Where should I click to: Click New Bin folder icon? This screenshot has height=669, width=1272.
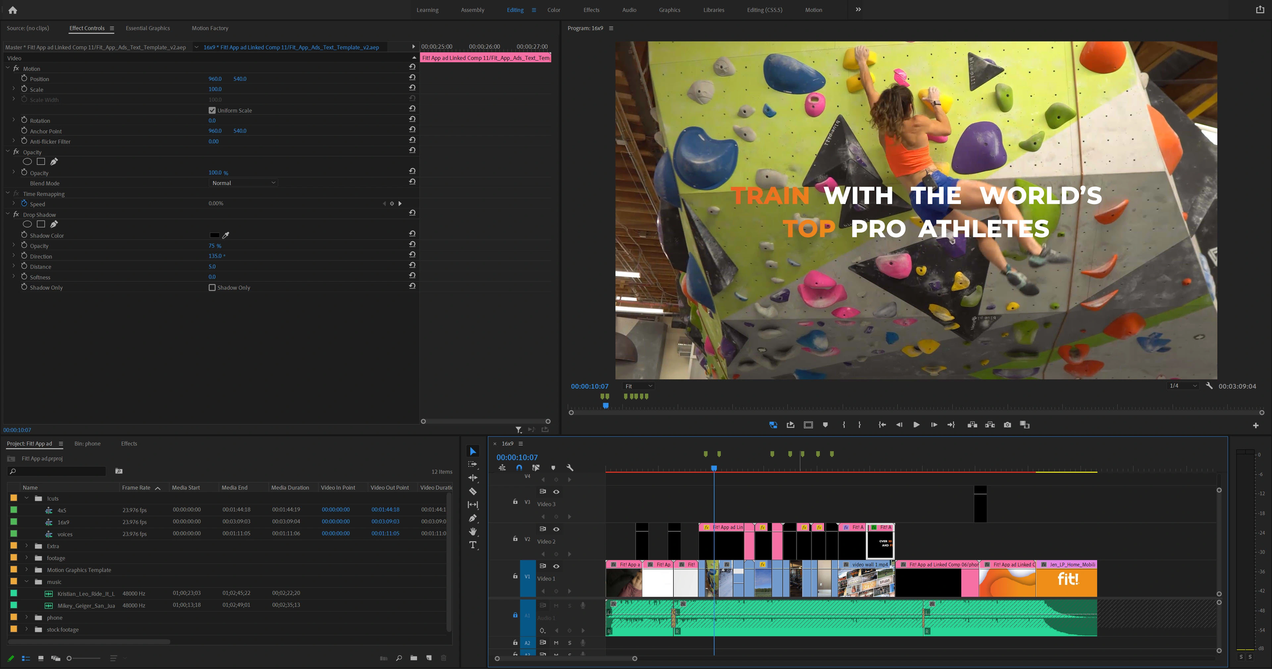413,658
